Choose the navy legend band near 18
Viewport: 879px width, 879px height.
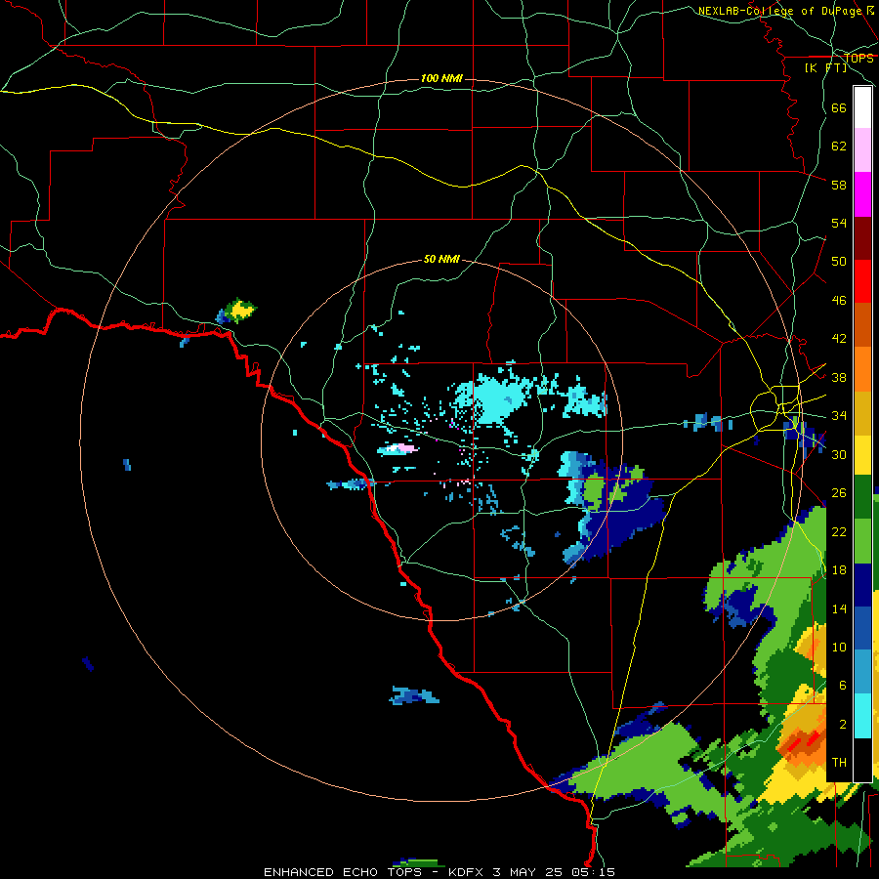coord(862,585)
